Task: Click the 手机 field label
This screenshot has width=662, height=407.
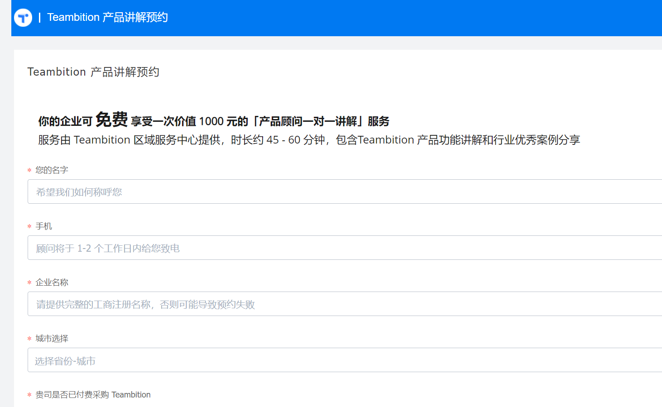Action: [x=43, y=226]
